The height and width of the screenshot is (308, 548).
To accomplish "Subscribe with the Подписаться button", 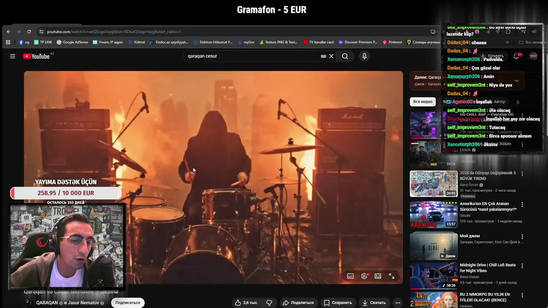I will [x=128, y=302].
